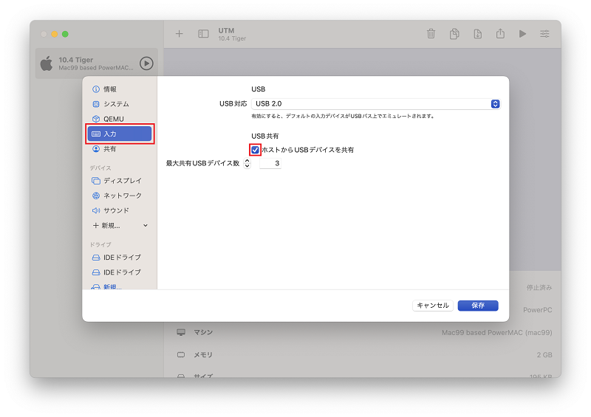Click the 情報 info icon in sidebar

96,89
